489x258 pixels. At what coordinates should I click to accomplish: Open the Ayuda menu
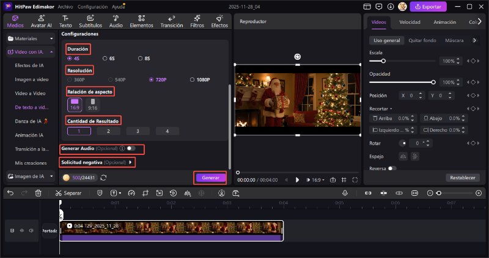118,7
